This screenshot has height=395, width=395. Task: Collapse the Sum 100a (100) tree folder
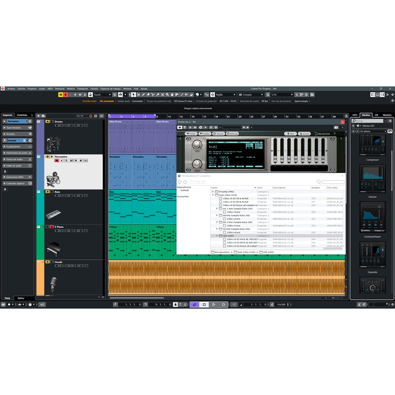(213, 195)
